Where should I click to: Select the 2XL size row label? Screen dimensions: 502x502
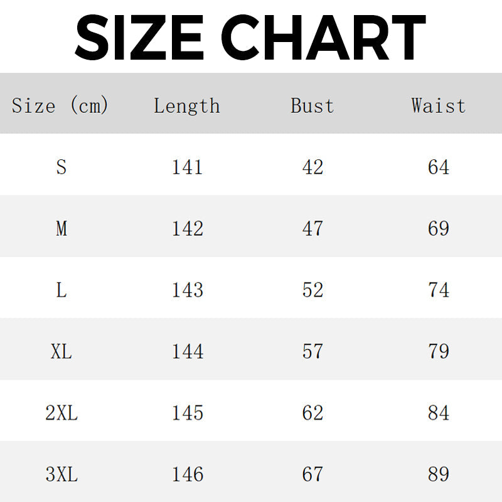coord(61,413)
